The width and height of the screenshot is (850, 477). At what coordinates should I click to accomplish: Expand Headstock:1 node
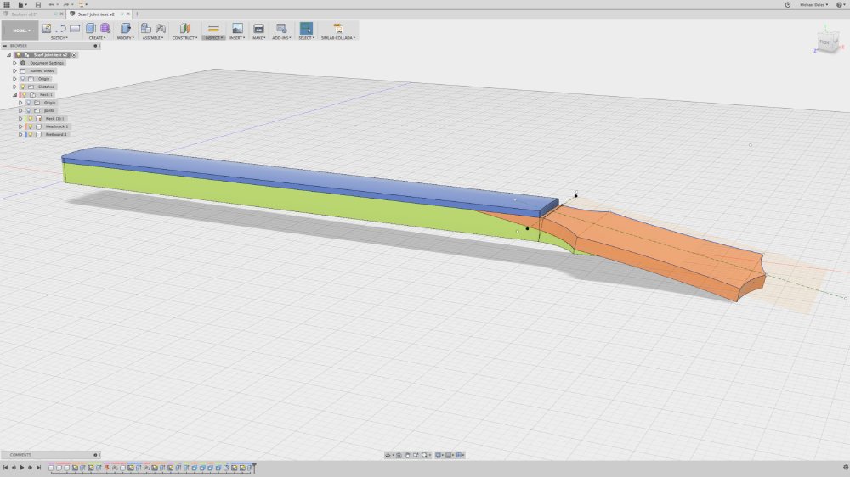coord(20,126)
